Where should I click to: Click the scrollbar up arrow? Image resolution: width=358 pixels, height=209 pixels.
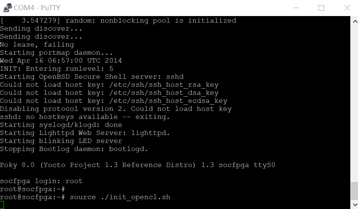pos(355,22)
